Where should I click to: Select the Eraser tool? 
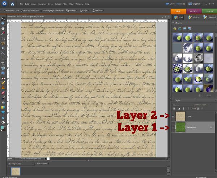pos(3,93)
